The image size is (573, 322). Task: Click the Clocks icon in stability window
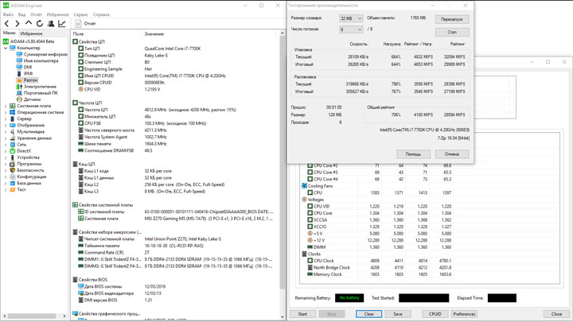pyautogui.click(x=304, y=254)
